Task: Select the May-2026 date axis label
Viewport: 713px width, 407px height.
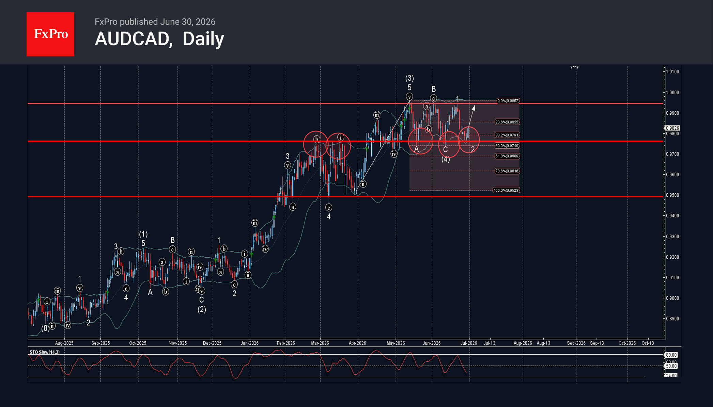Action: (x=396, y=343)
